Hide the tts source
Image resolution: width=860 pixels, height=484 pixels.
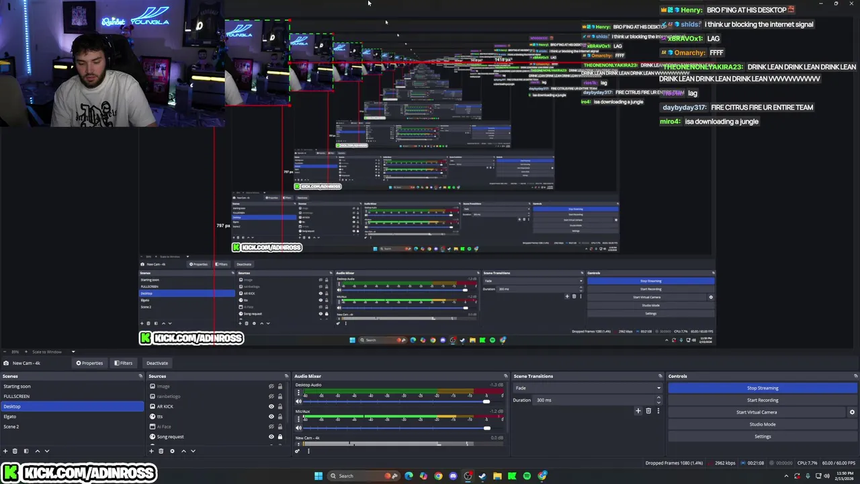271,417
